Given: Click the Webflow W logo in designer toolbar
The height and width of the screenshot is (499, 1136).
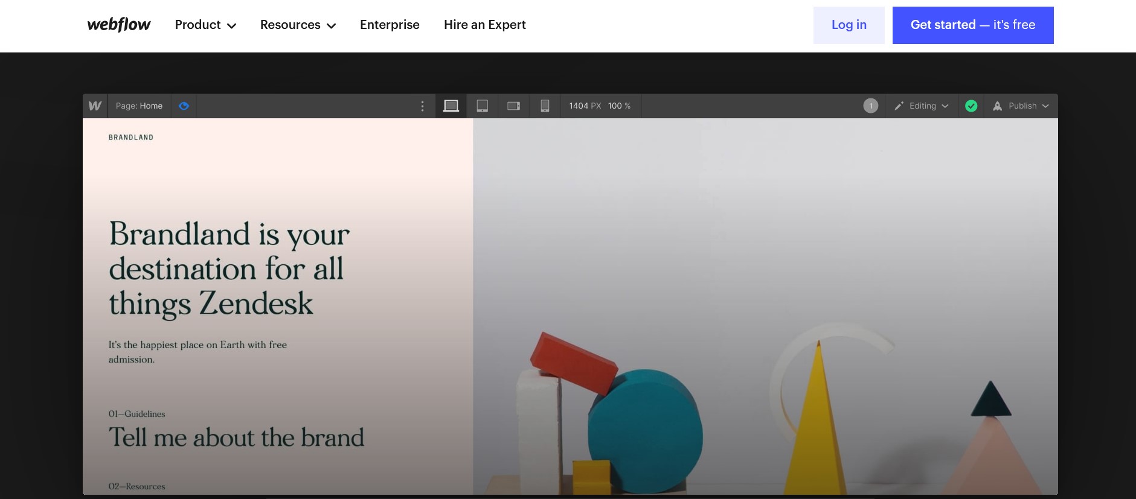Looking at the screenshot, I should click(95, 106).
